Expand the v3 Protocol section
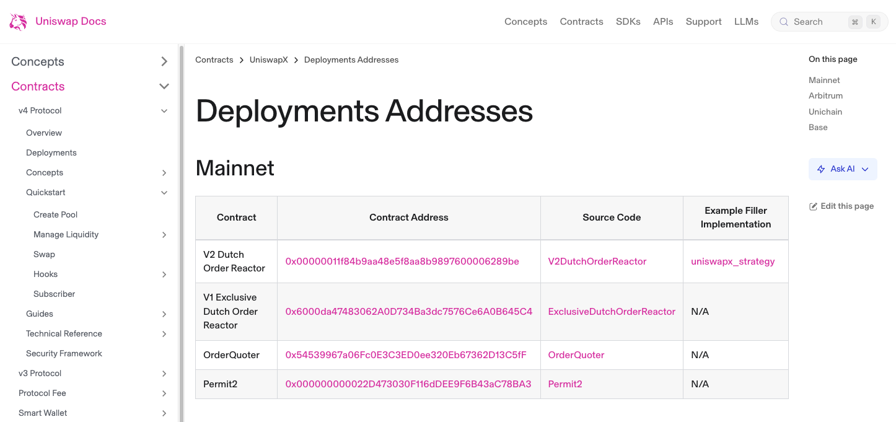Screen dimensions: 896x422 (x=164, y=373)
